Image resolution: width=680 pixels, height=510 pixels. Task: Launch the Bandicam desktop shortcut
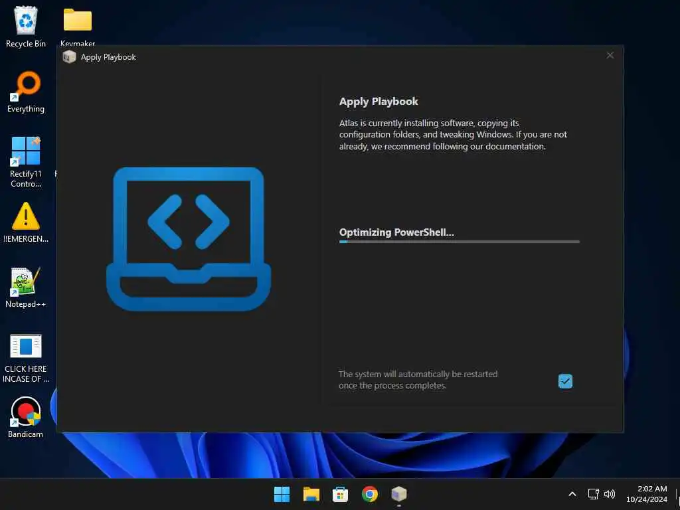point(26,417)
